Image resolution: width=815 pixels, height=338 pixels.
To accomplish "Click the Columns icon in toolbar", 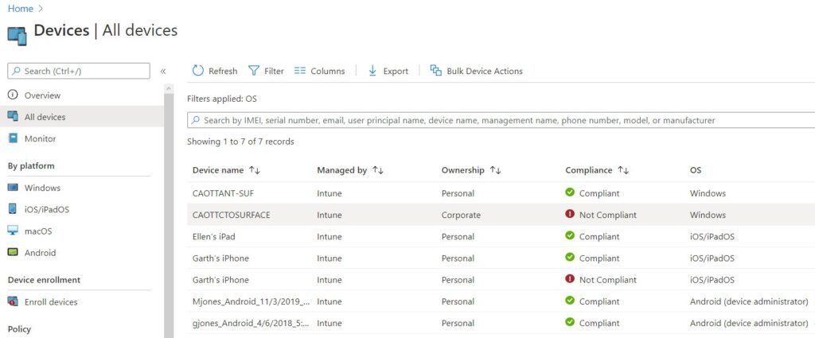I will pos(300,71).
